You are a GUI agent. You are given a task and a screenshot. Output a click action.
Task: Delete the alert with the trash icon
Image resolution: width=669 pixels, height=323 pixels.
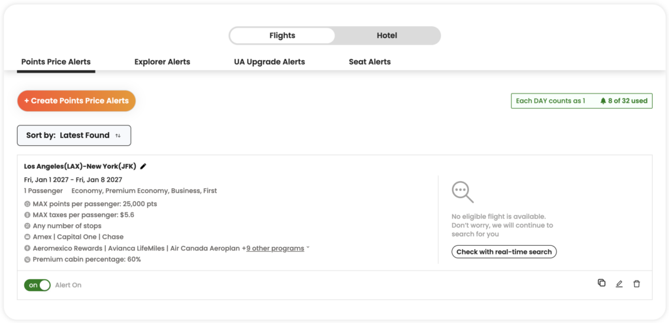tap(636, 284)
